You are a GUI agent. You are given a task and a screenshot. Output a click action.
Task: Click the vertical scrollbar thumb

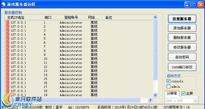click(x=155, y=50)
